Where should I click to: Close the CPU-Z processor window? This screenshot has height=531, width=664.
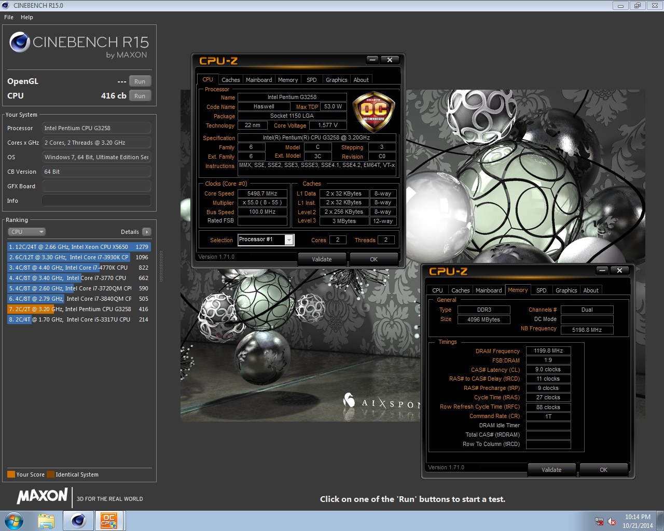(390, 60)
